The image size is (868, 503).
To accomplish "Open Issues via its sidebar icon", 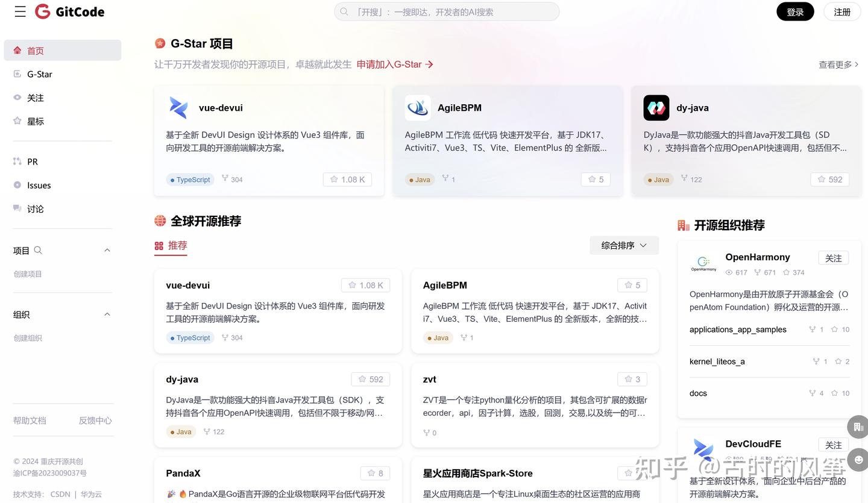I will [x=19, y=185].
